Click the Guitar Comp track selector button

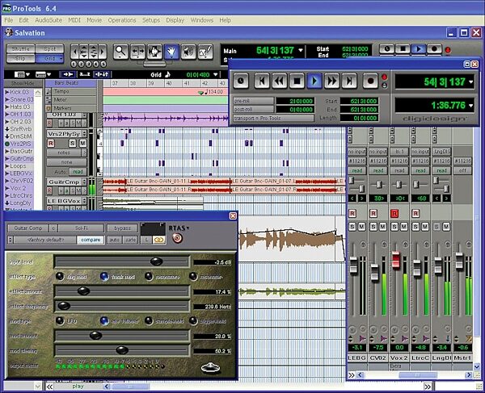[x=27, y=228]
